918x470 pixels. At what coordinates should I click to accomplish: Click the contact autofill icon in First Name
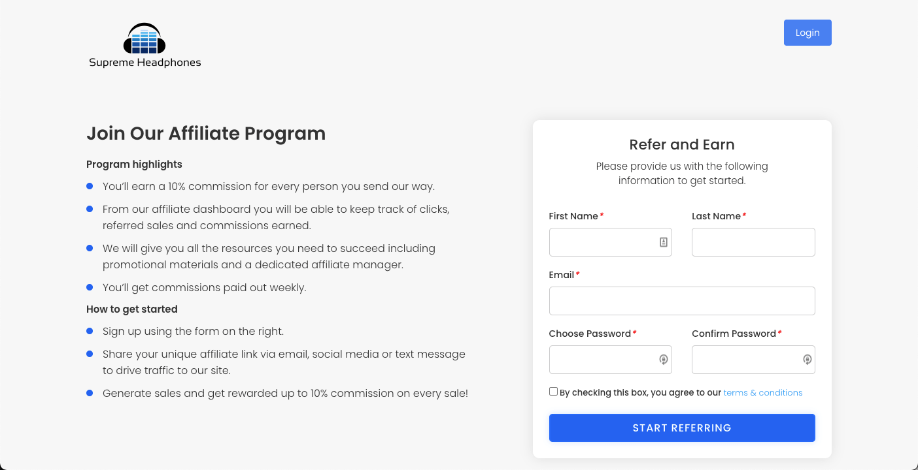click(x=663, y=242)
